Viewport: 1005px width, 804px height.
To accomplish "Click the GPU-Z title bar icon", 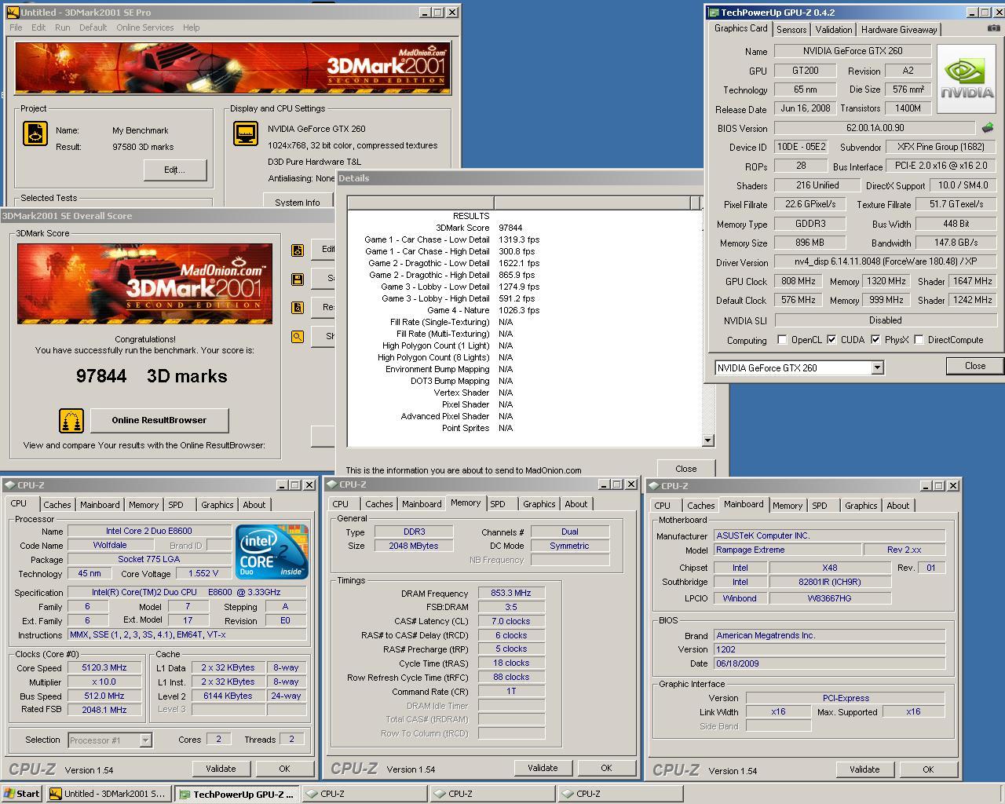I will click(713, 13).
